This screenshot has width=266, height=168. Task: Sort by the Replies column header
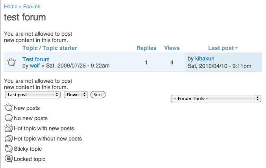click(146, 48)
